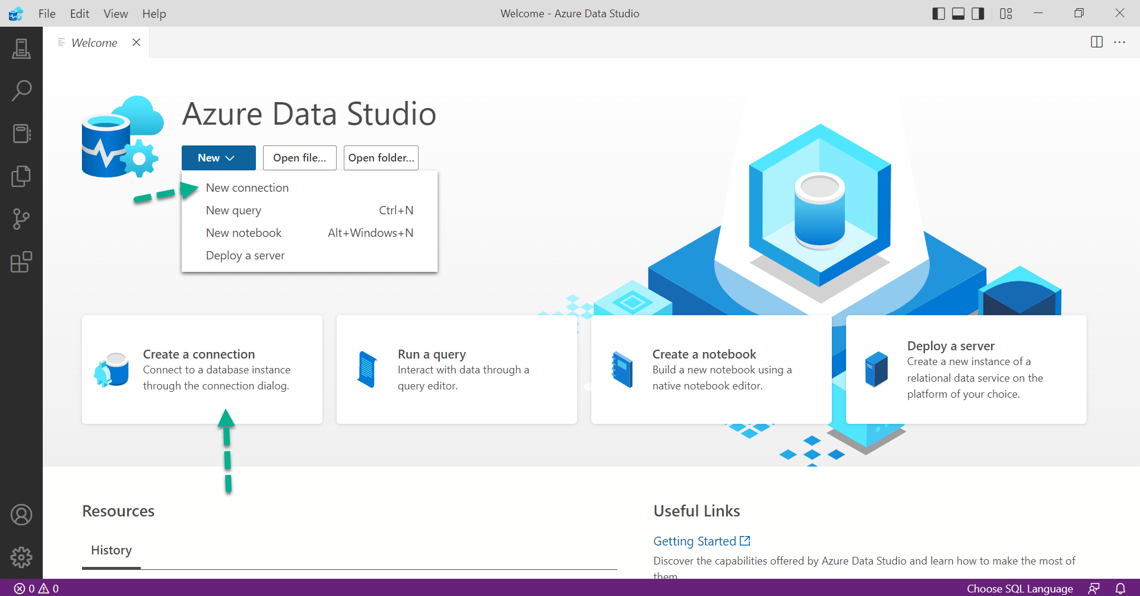1140x596 pixels.
Task: Click the Deploy a server card
Action: click(966, 369)
